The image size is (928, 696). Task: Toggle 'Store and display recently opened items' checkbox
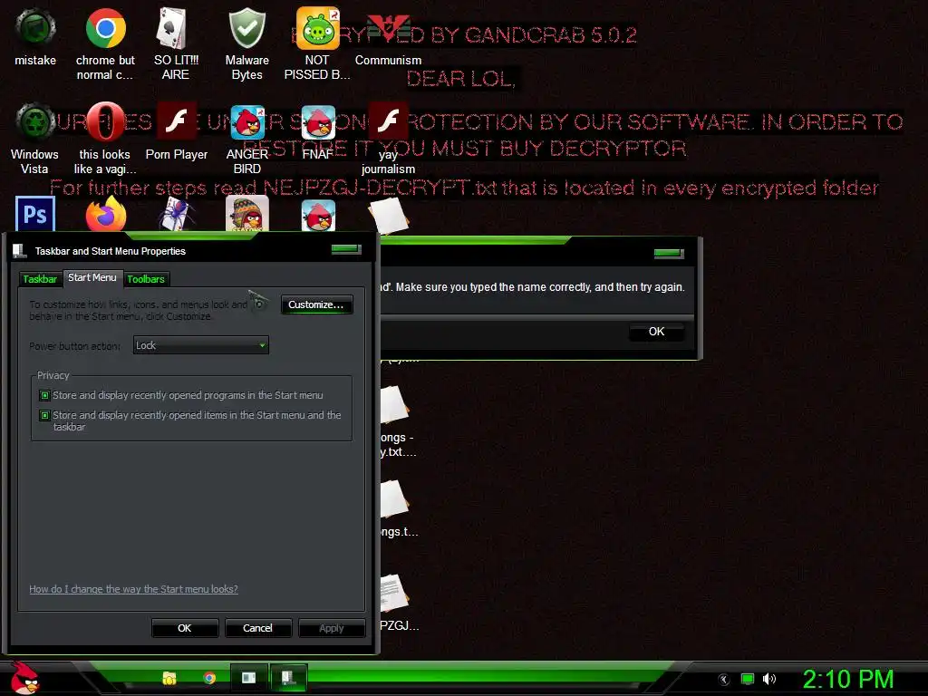pyautogui.click(x=44, y=415)
